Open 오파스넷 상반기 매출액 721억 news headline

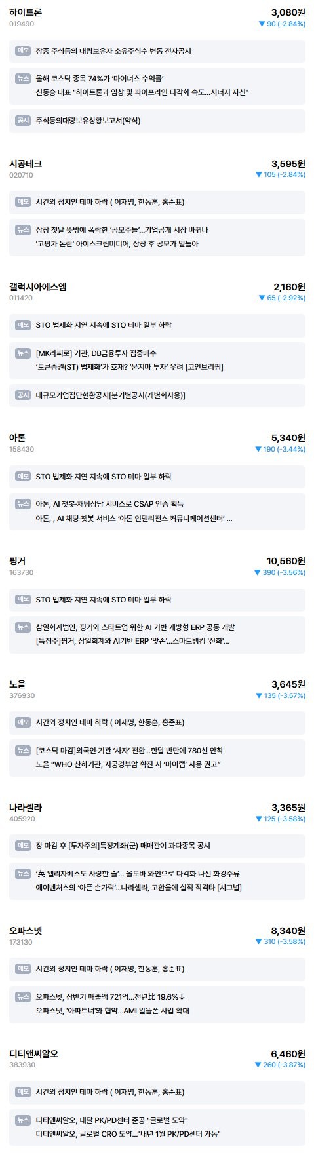[111, 997]
